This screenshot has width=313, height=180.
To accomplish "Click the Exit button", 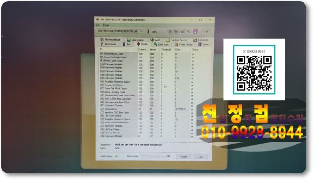I will point(206,32).
